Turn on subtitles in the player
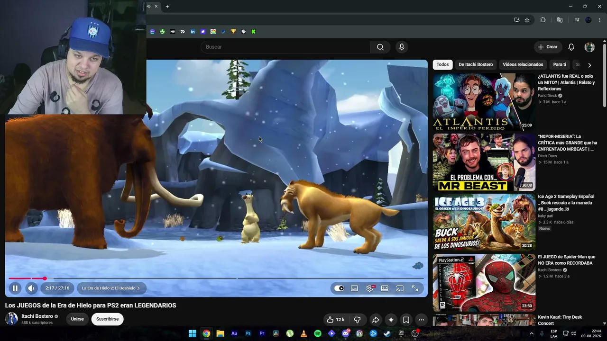Viewport: 607px width, 341px height. pyautogui.click(x=354, y=288)
